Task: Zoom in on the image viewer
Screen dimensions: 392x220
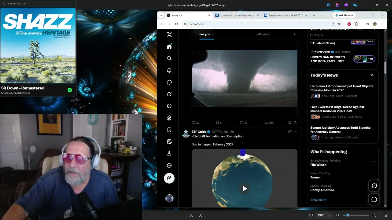Action: pyautogui.click(x=374, y=215)
